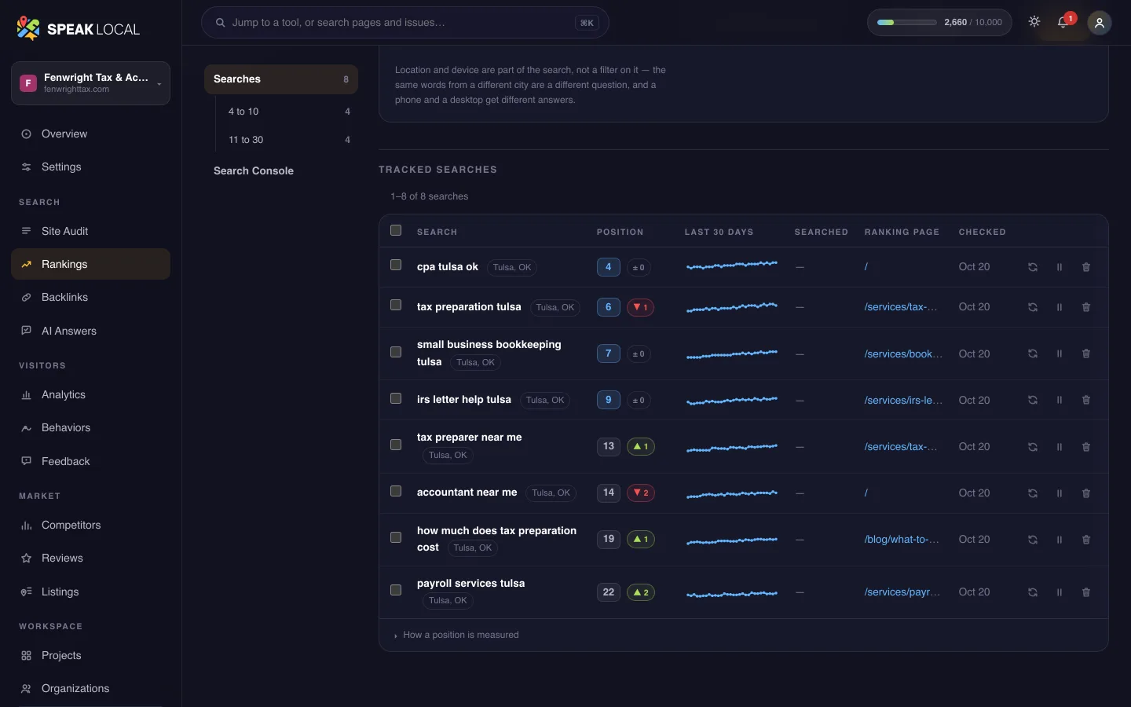Navigate to Competitors in sidebar
1131x707 pixels.
coord(90,525)
